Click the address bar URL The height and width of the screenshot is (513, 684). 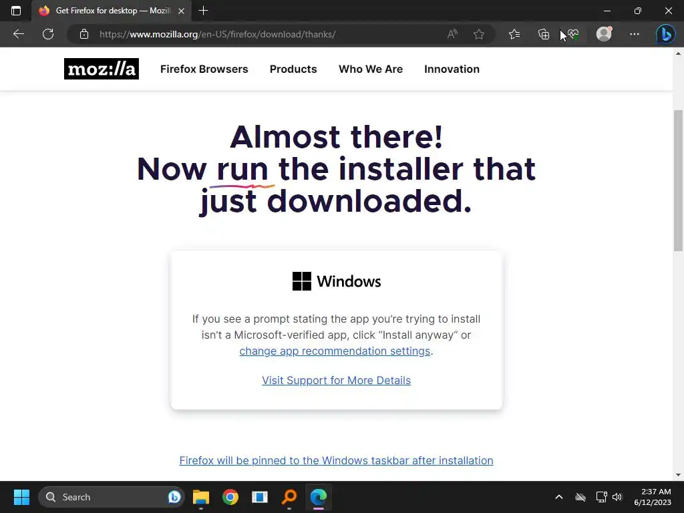[217, 34]
